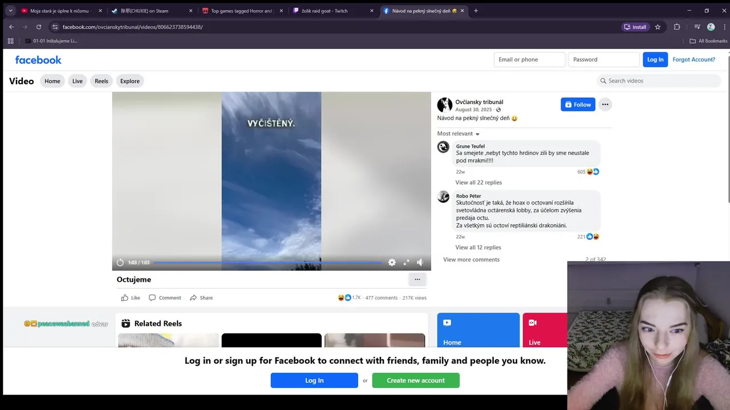Image resolution: width=730 pixels, height=410 pixels.
Task: Go back to the previous page
Action: (x=11, y=27)
